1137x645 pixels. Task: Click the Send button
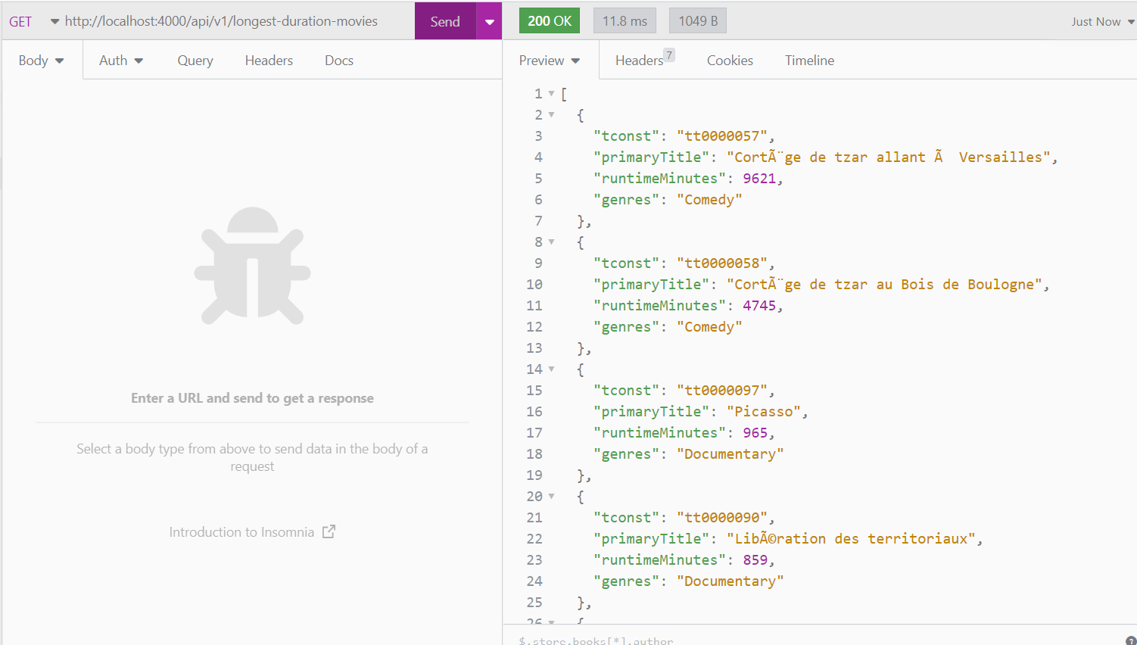(444, 20)
